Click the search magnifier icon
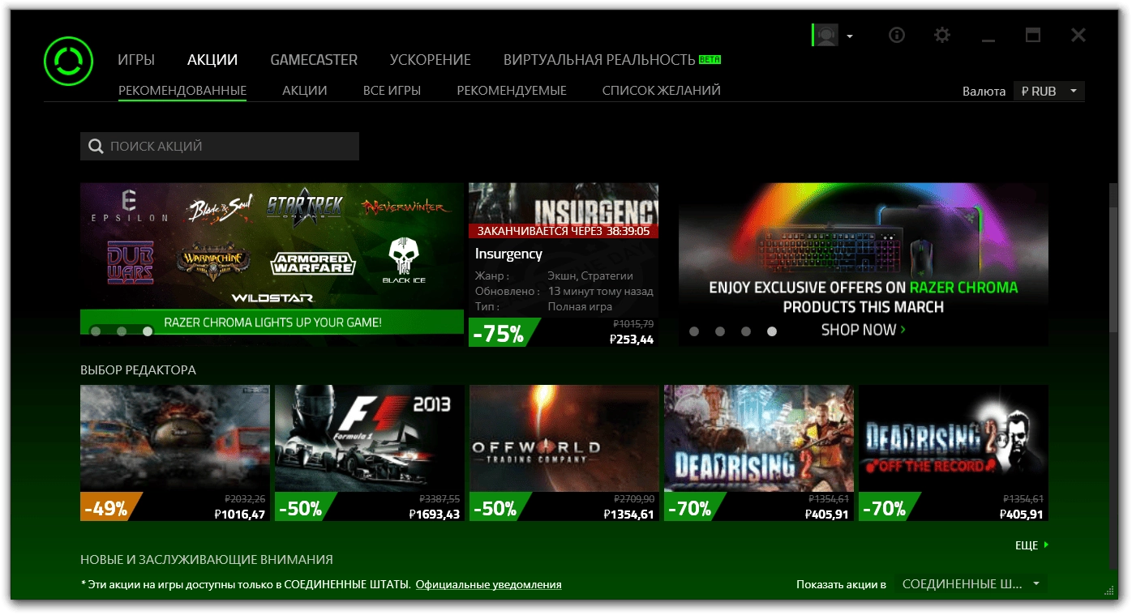 click(x=96, y=147)
